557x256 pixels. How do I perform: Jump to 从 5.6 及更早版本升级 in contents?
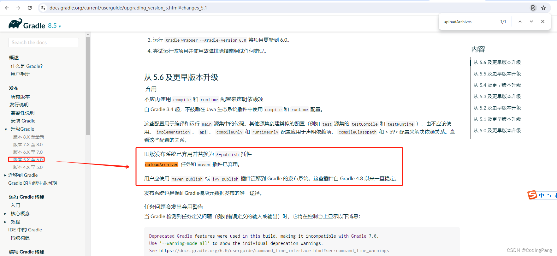tap(497, 63)
